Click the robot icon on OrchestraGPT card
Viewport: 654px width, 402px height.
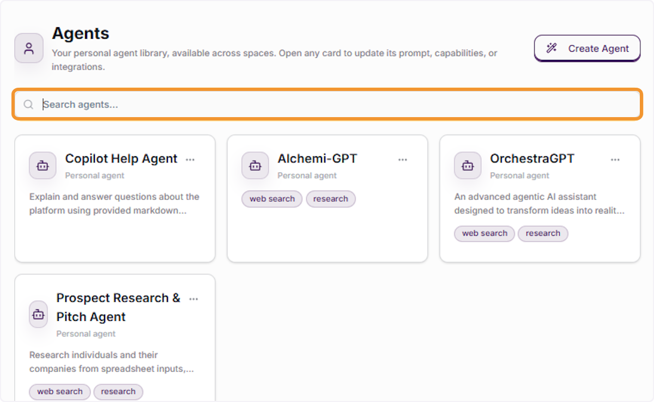click(468, 166)
